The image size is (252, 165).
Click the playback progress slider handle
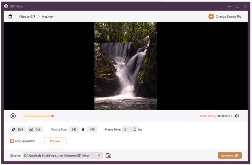click(x=53, y=116)
